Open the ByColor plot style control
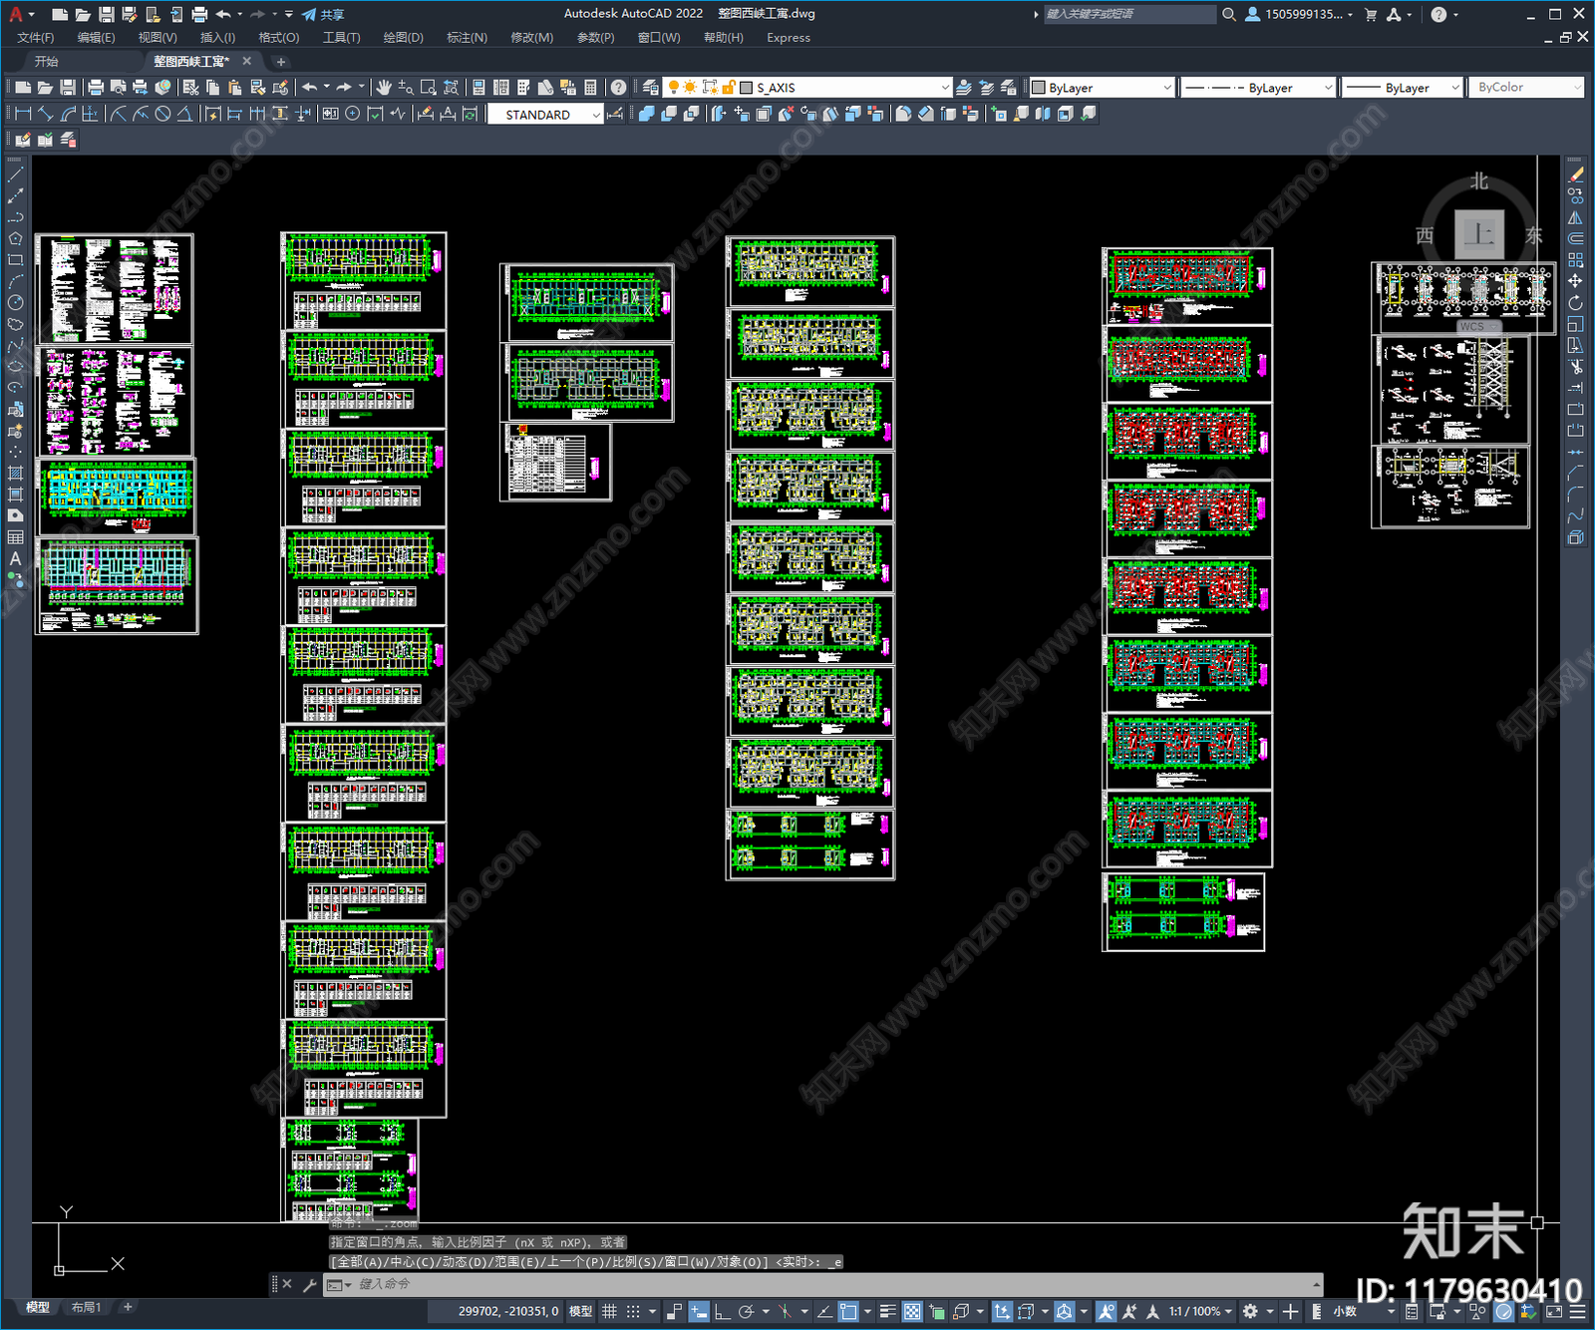 (x=1525, y=88)
